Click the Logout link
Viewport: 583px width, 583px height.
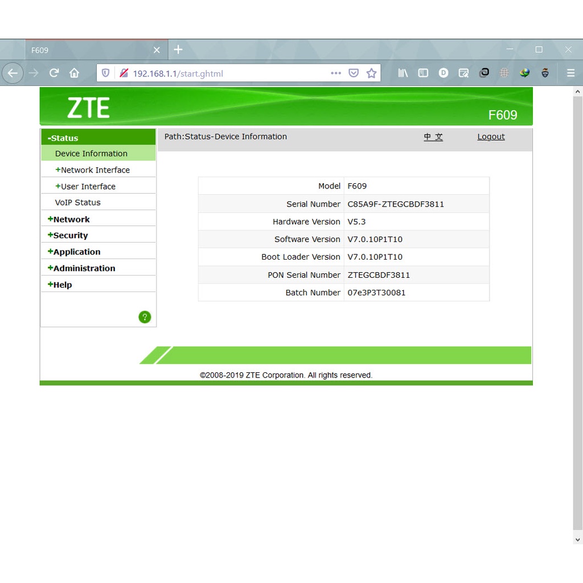click(491, 137)
